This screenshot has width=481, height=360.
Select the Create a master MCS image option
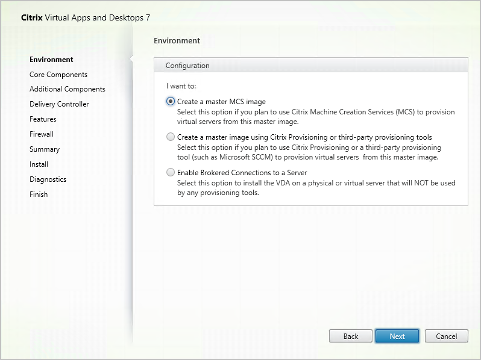click(171, 102)
